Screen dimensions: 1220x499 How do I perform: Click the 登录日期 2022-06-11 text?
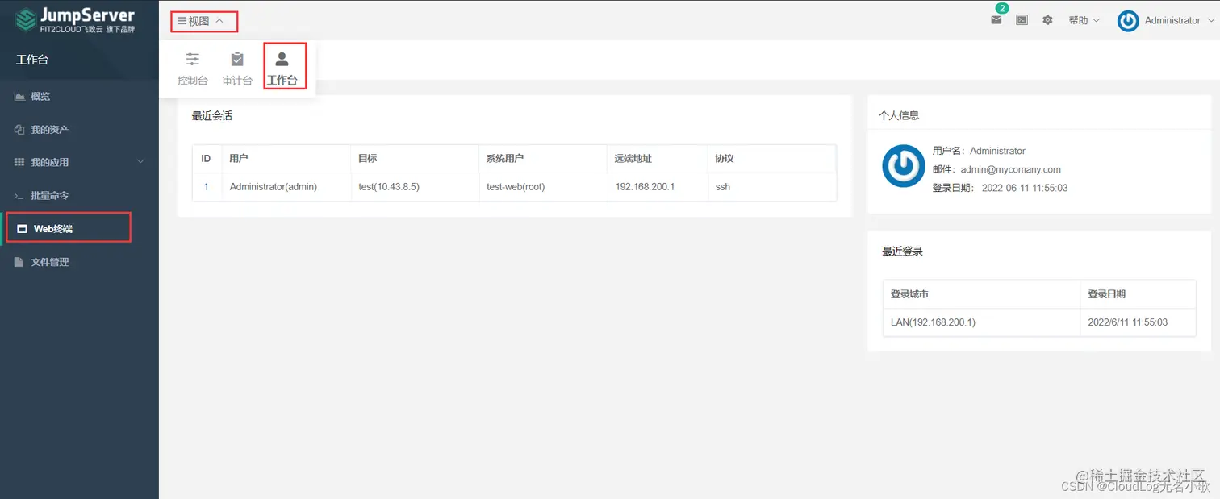click(x=1000, y=188)
